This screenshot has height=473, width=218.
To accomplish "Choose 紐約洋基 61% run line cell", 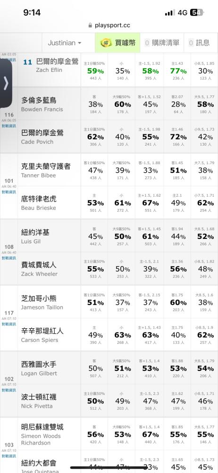I will (150, 236).
